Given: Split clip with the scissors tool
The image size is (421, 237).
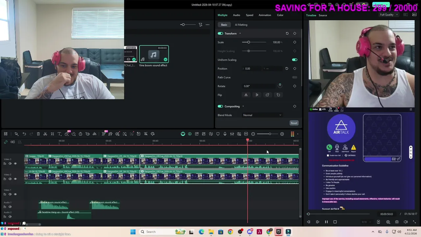Looking at the screenshot, I should tap(45, 134).
